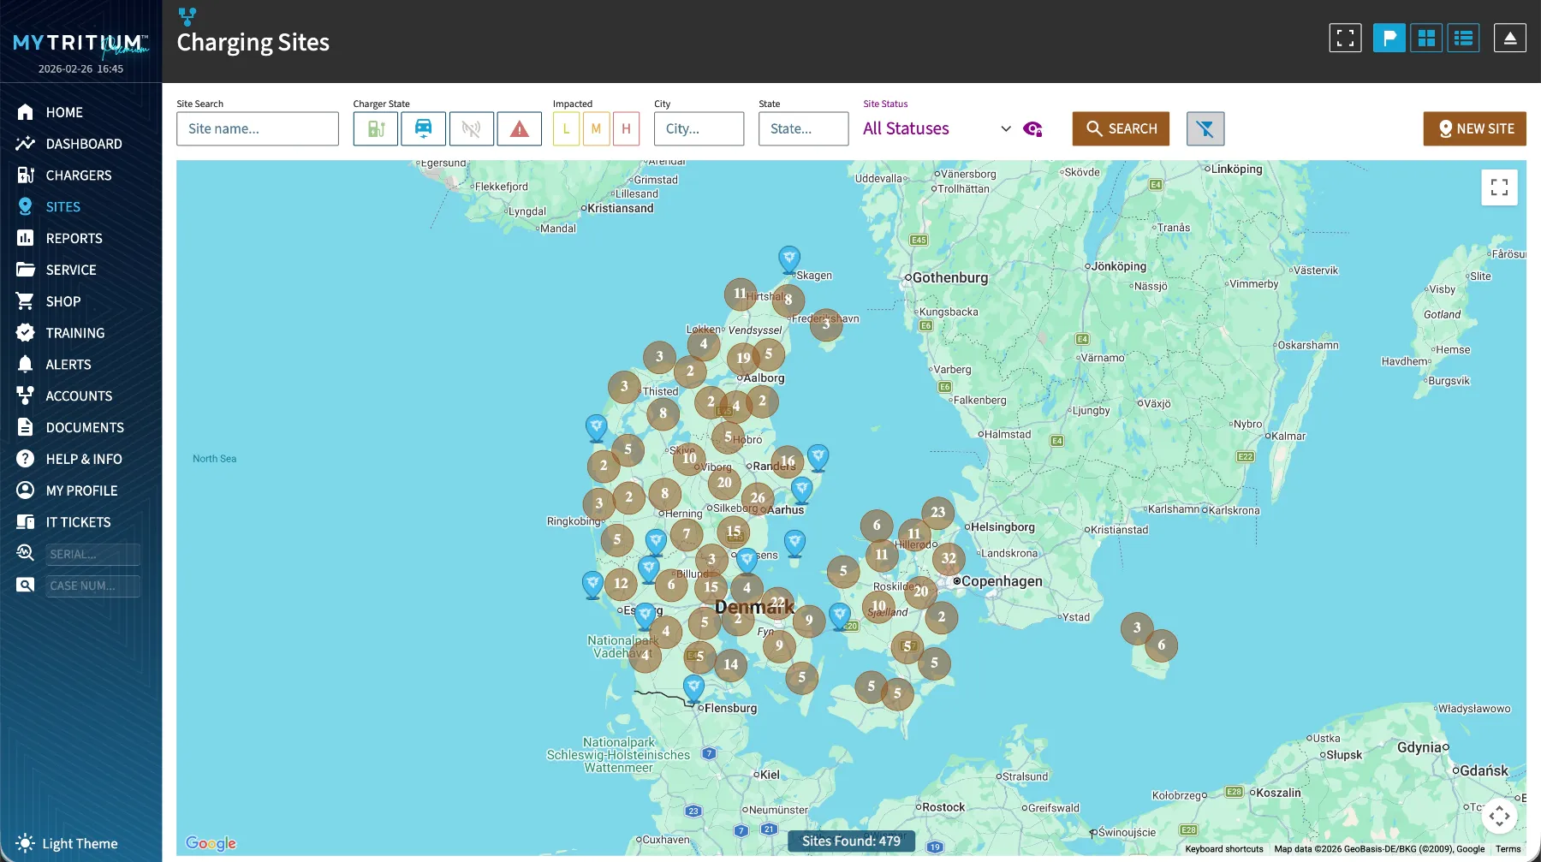Viewport: 1541px width, 862px height.
Task: Open DASHBOARD from sidebar
Action: [84, 144]
